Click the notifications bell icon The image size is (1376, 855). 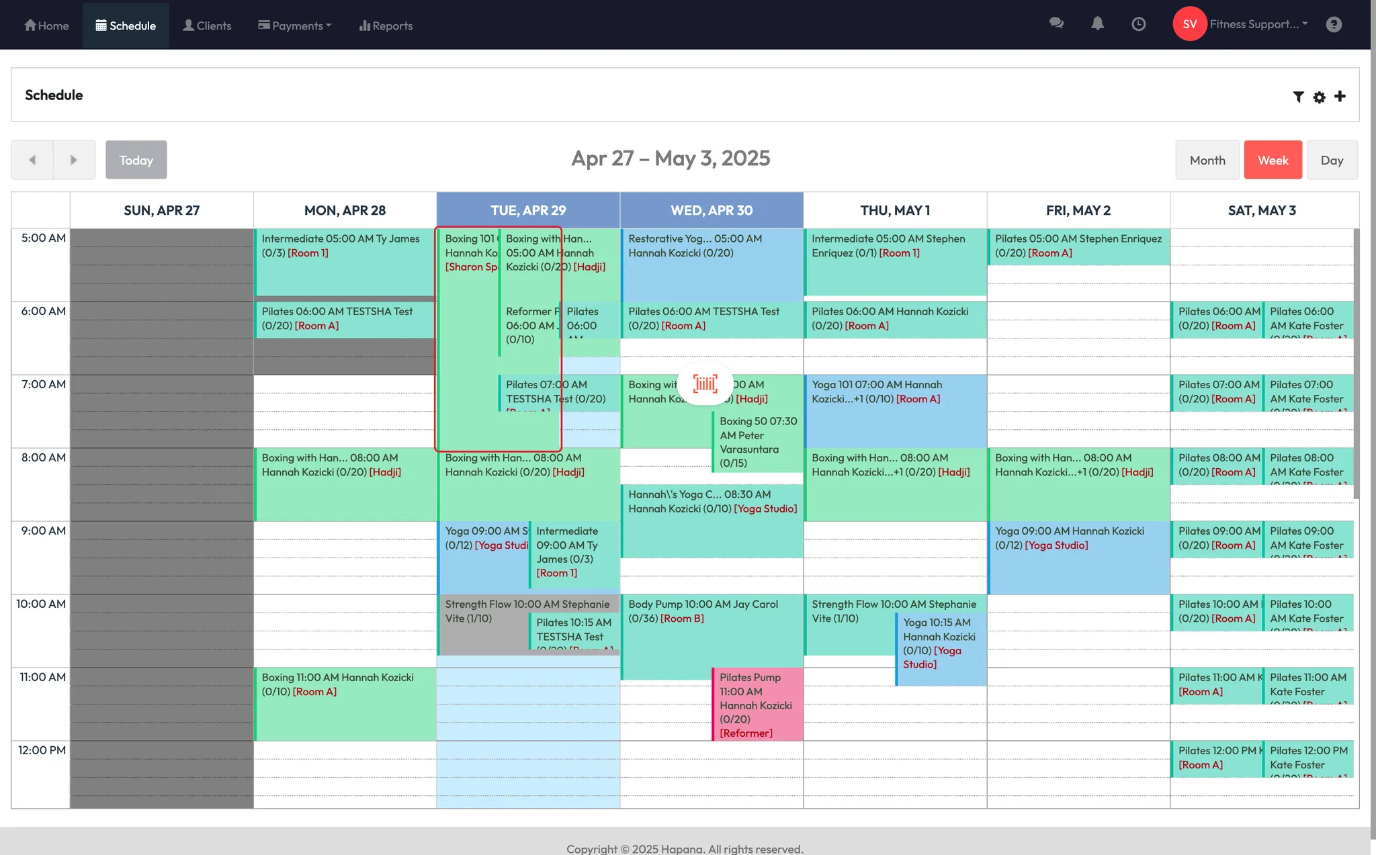(1097, 24)
